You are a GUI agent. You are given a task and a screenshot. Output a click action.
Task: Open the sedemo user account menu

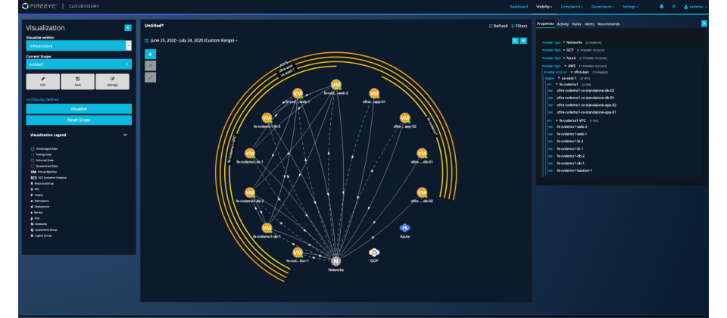click(x=695, y=7)
